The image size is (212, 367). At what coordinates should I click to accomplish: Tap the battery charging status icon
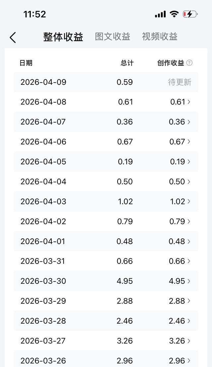(x=190, y=14)
